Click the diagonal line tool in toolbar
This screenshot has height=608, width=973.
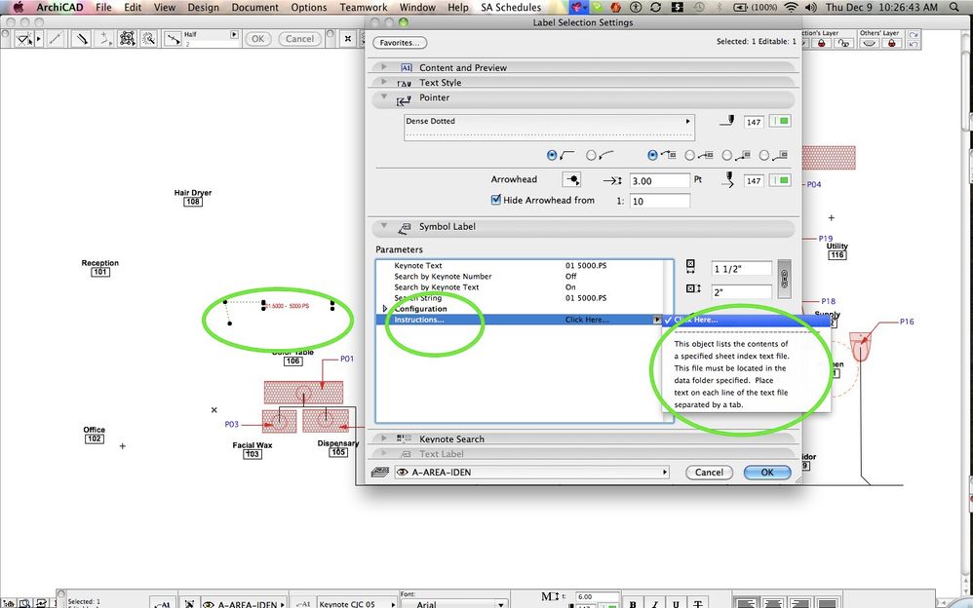[x=56, y=39]
